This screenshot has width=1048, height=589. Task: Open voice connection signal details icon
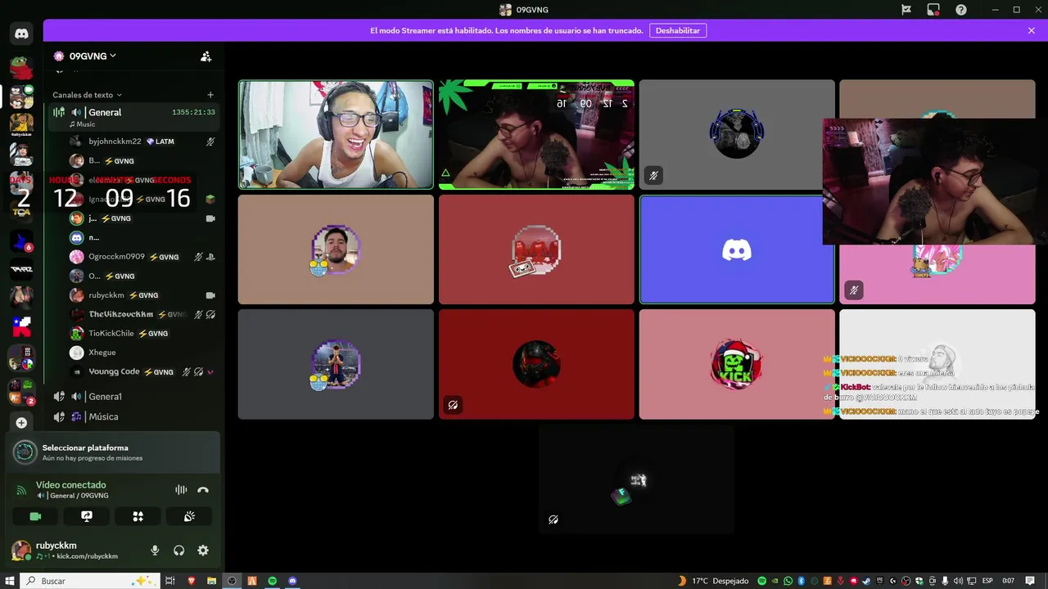click(22, 490)
